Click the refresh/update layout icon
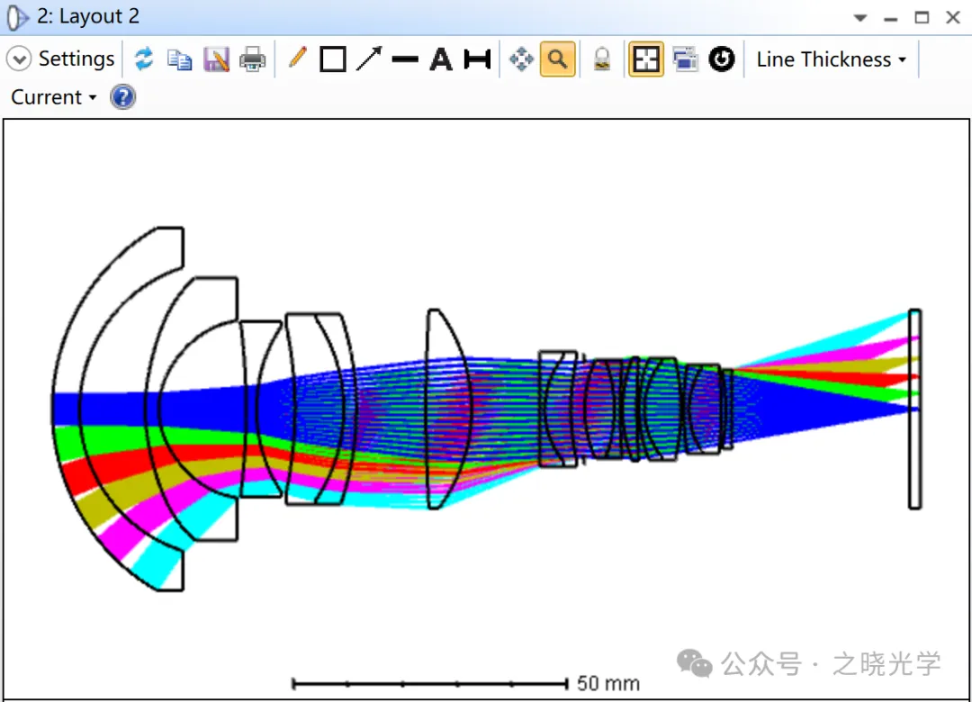The image size is (972, 702). (x=143, y=60)
